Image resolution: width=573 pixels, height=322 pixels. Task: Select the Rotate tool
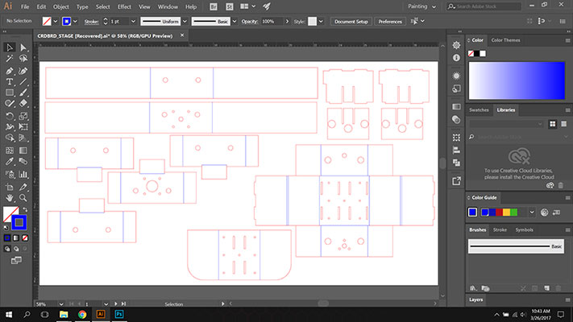[10, 116]
